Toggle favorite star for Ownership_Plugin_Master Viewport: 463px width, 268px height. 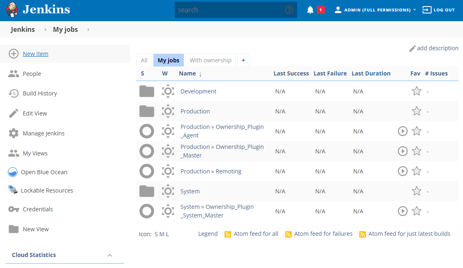(416, 151)
